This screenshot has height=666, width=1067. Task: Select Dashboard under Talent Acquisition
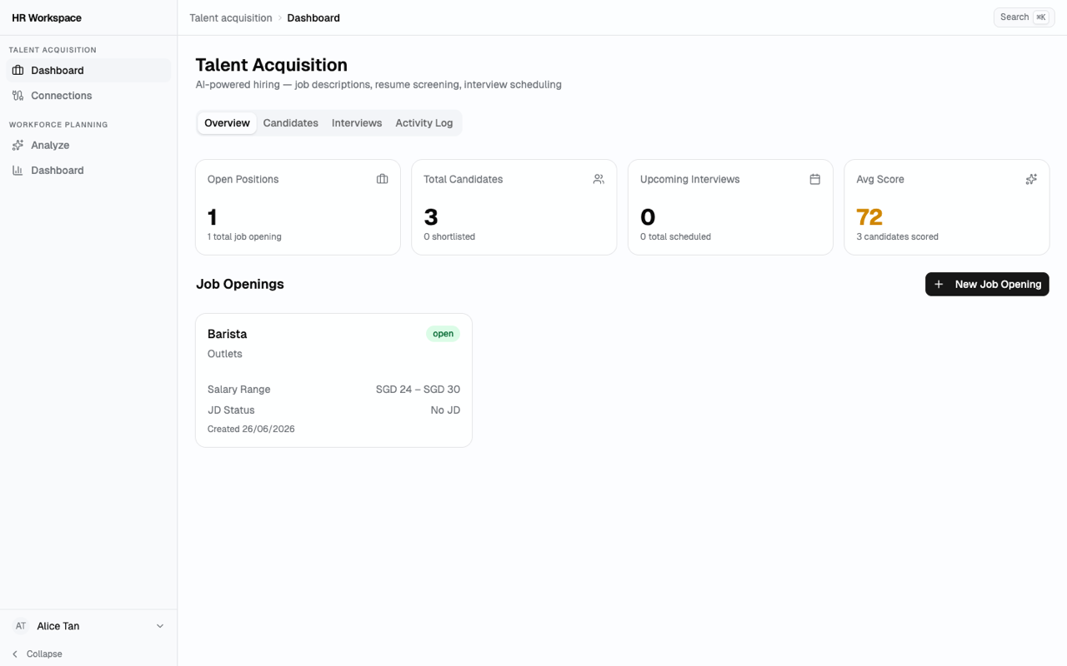[88, 71]
